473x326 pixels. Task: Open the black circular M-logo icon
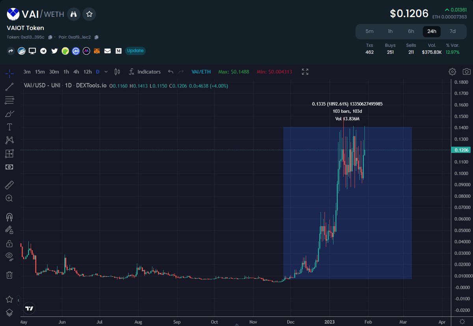[x=86, y=51]
